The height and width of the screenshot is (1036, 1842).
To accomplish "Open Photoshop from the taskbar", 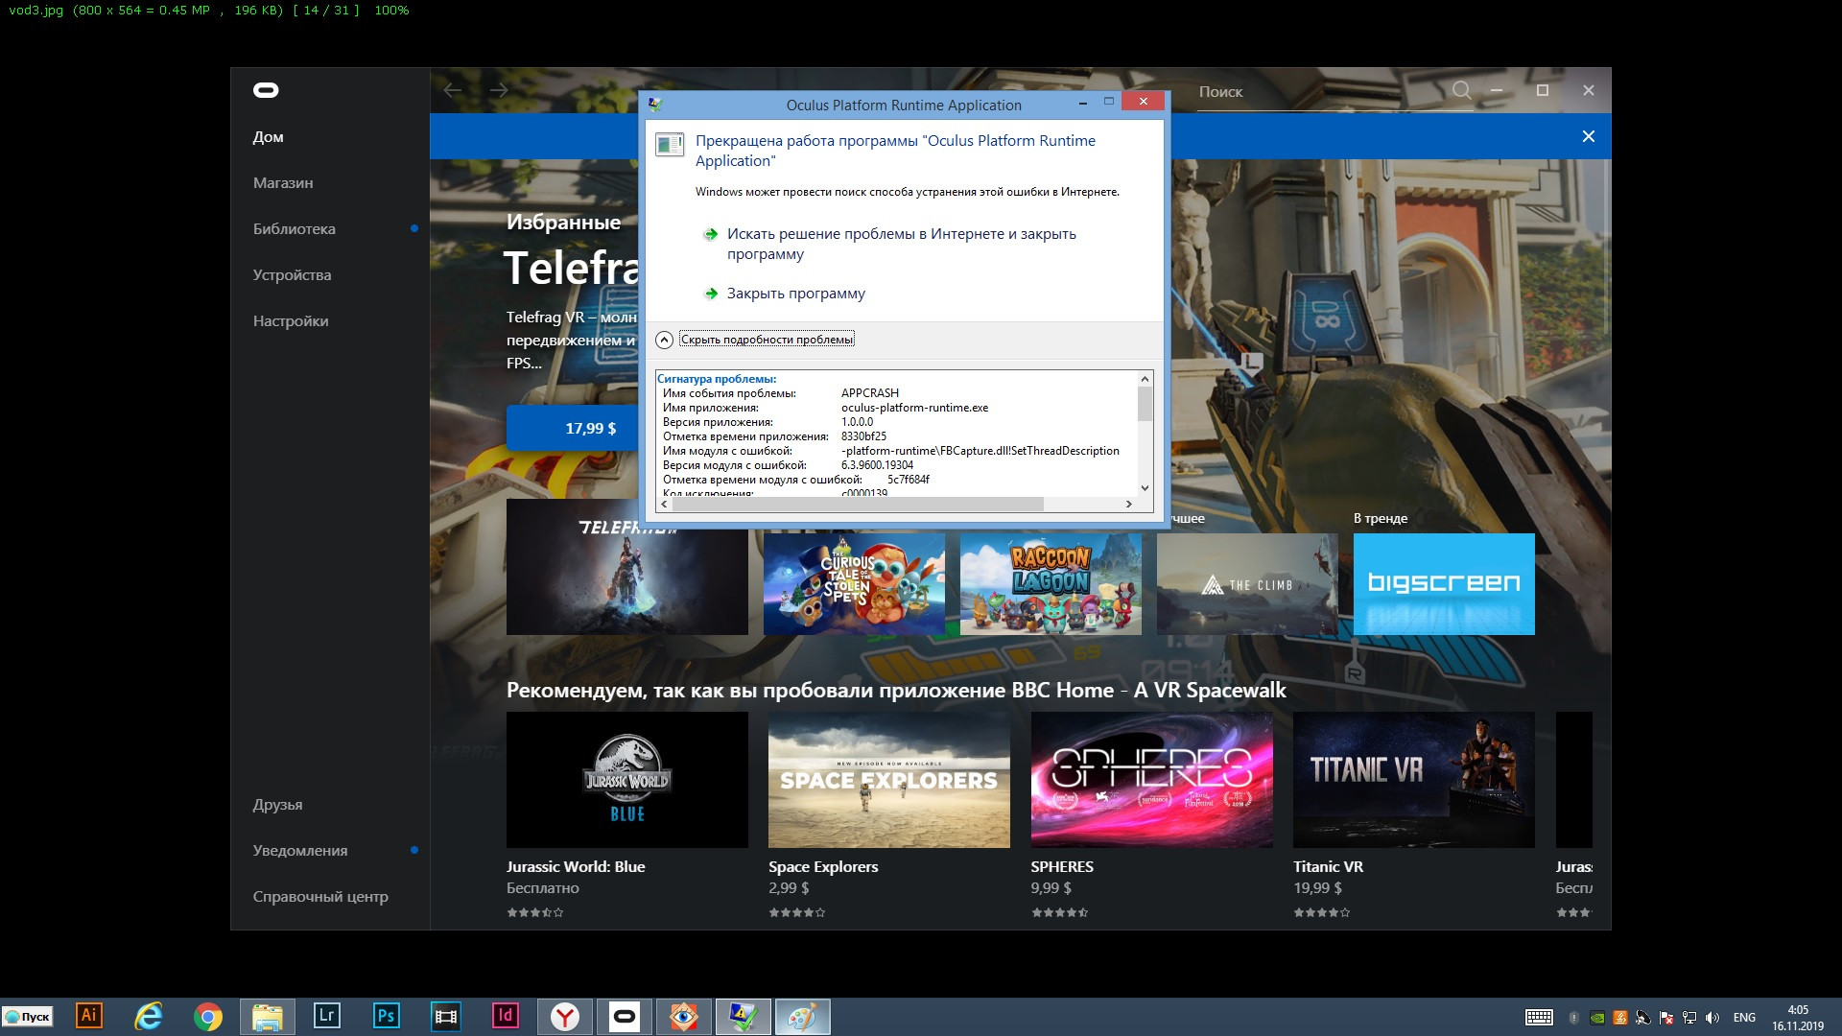I will pos(386,1016).
